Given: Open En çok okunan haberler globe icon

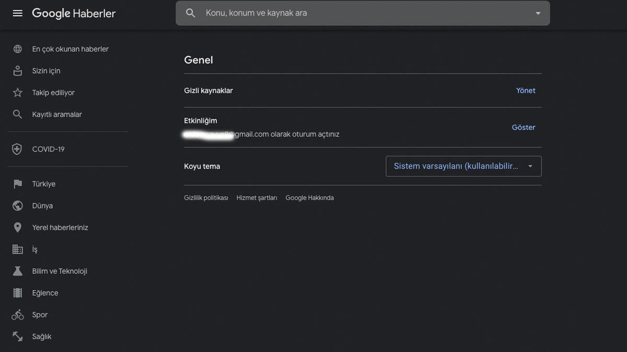Looking at the screenshot, I should click(x=17, y=48).
